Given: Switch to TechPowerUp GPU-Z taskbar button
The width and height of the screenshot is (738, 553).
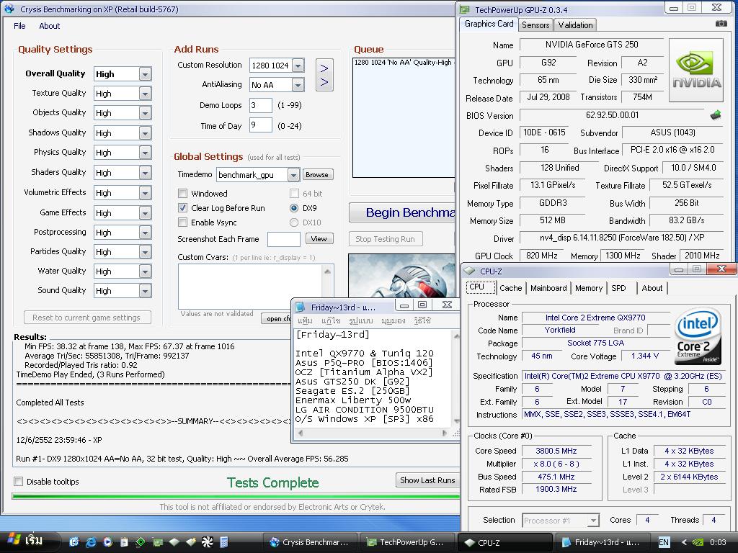Looking at the screenshot, I should pyautogui.click(x=406, y=542).
